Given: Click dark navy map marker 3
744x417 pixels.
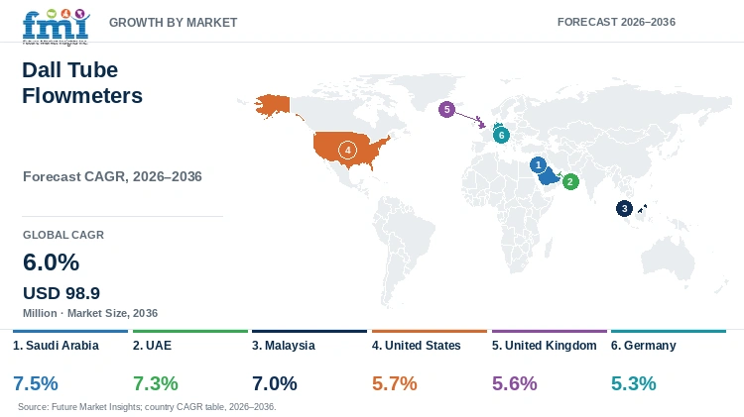Looking at the screenshot, I should pyautogui.click(x=624, y=208).
